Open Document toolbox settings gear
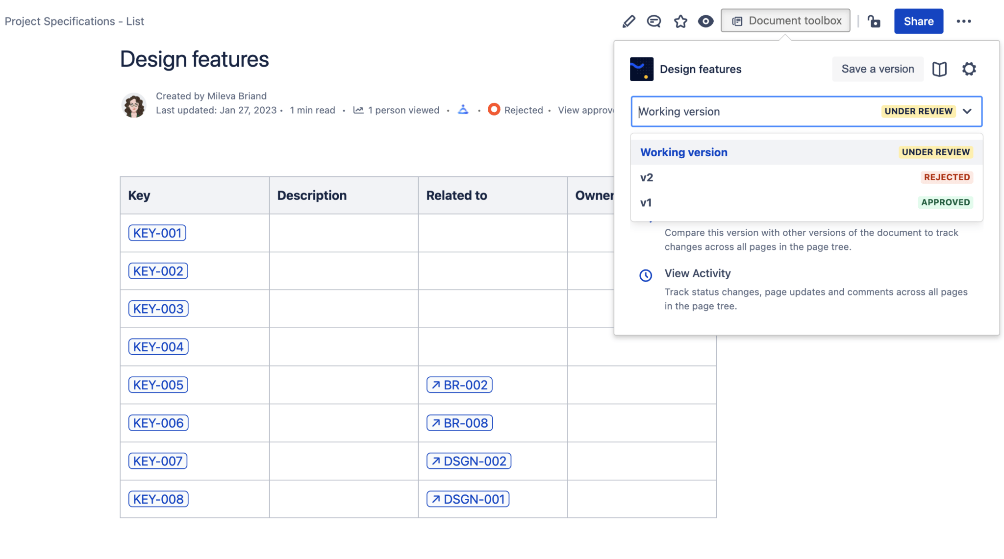Image resolution: width=1004 pixels, height=559 pixels. coord(969,69)
